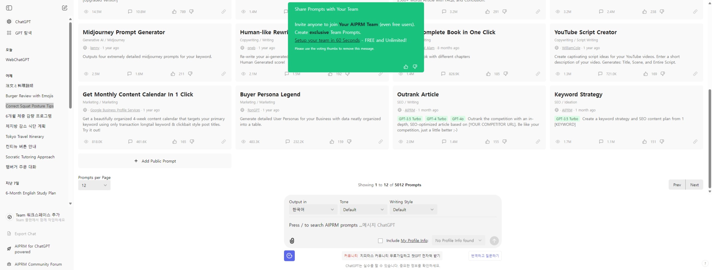Like the Midjourney Prompt Generator prompt

pos(173,74)
